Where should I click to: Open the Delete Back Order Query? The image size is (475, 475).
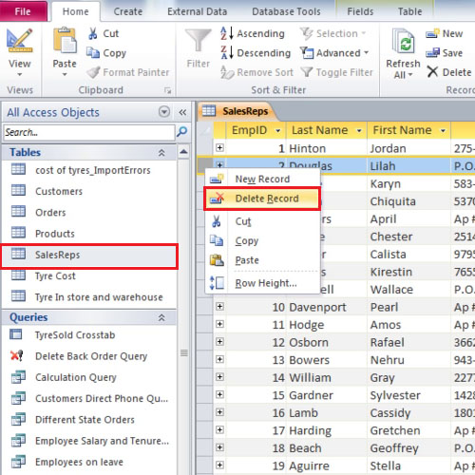pos(91,356)
